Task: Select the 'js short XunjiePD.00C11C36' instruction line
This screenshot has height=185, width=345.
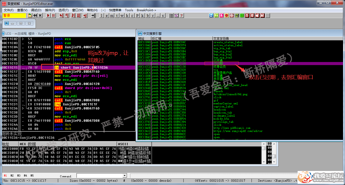Action: [68, 68]
